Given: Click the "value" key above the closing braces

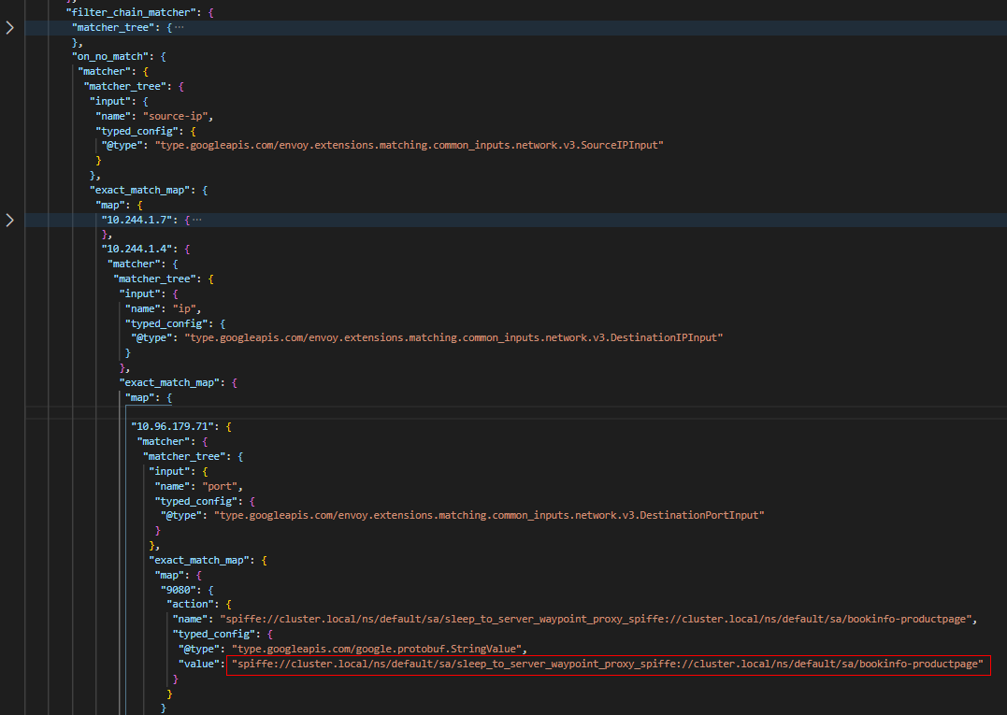Looking at the screenshot, I should (198, 664).
